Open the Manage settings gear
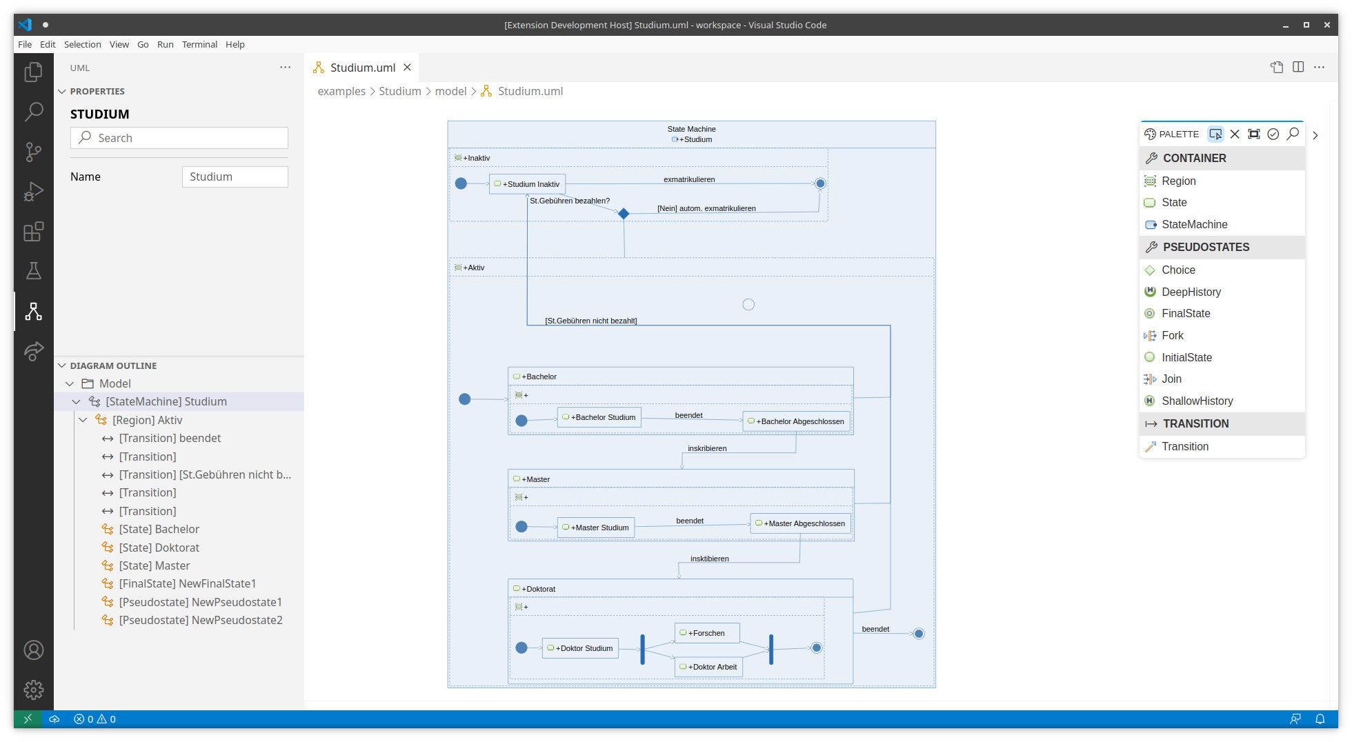 [33, 690]
